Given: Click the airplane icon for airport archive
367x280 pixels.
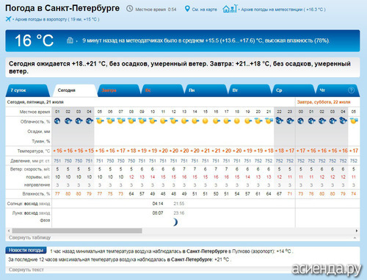Looking at the screenshot, I should pos(8,19).
